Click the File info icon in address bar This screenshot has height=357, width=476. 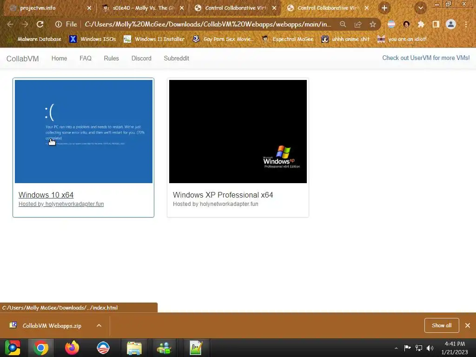pos(58,24)
